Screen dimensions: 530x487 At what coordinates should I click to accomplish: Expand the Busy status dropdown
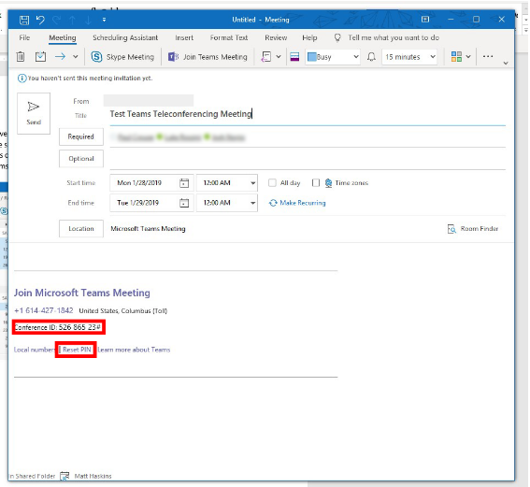[x=356, y=57]
